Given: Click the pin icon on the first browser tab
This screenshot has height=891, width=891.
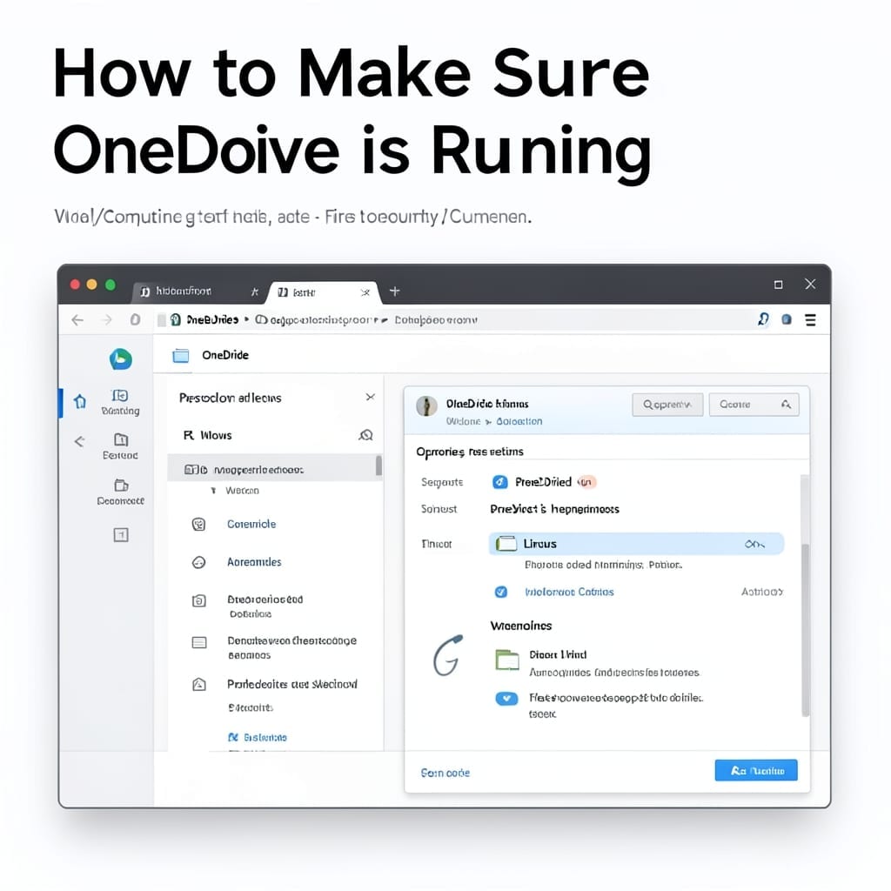Looking at the screenshot, I should pos(255,291).
